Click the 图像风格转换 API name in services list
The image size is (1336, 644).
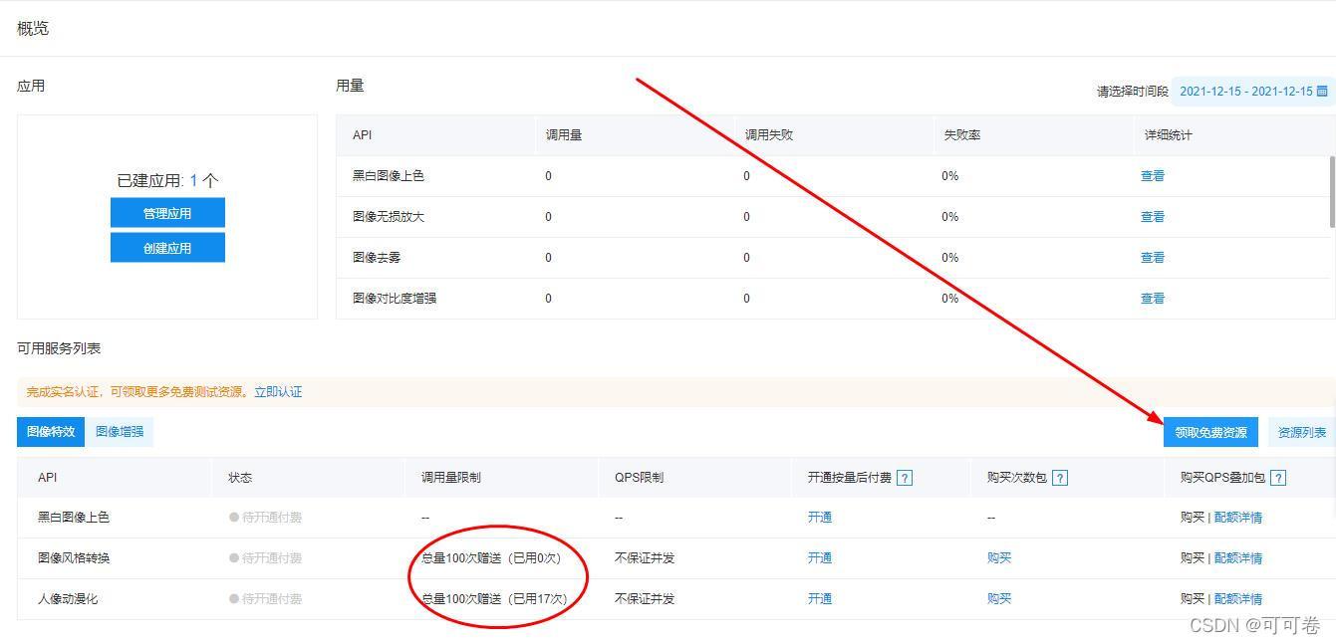point(74,558)
